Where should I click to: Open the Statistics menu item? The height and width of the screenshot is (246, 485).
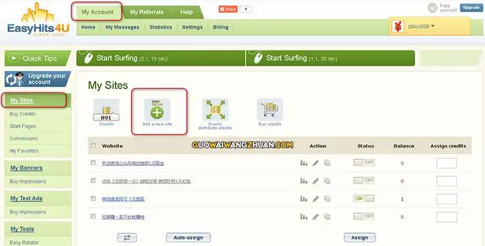pyautogui.click(x=160, y=27)
